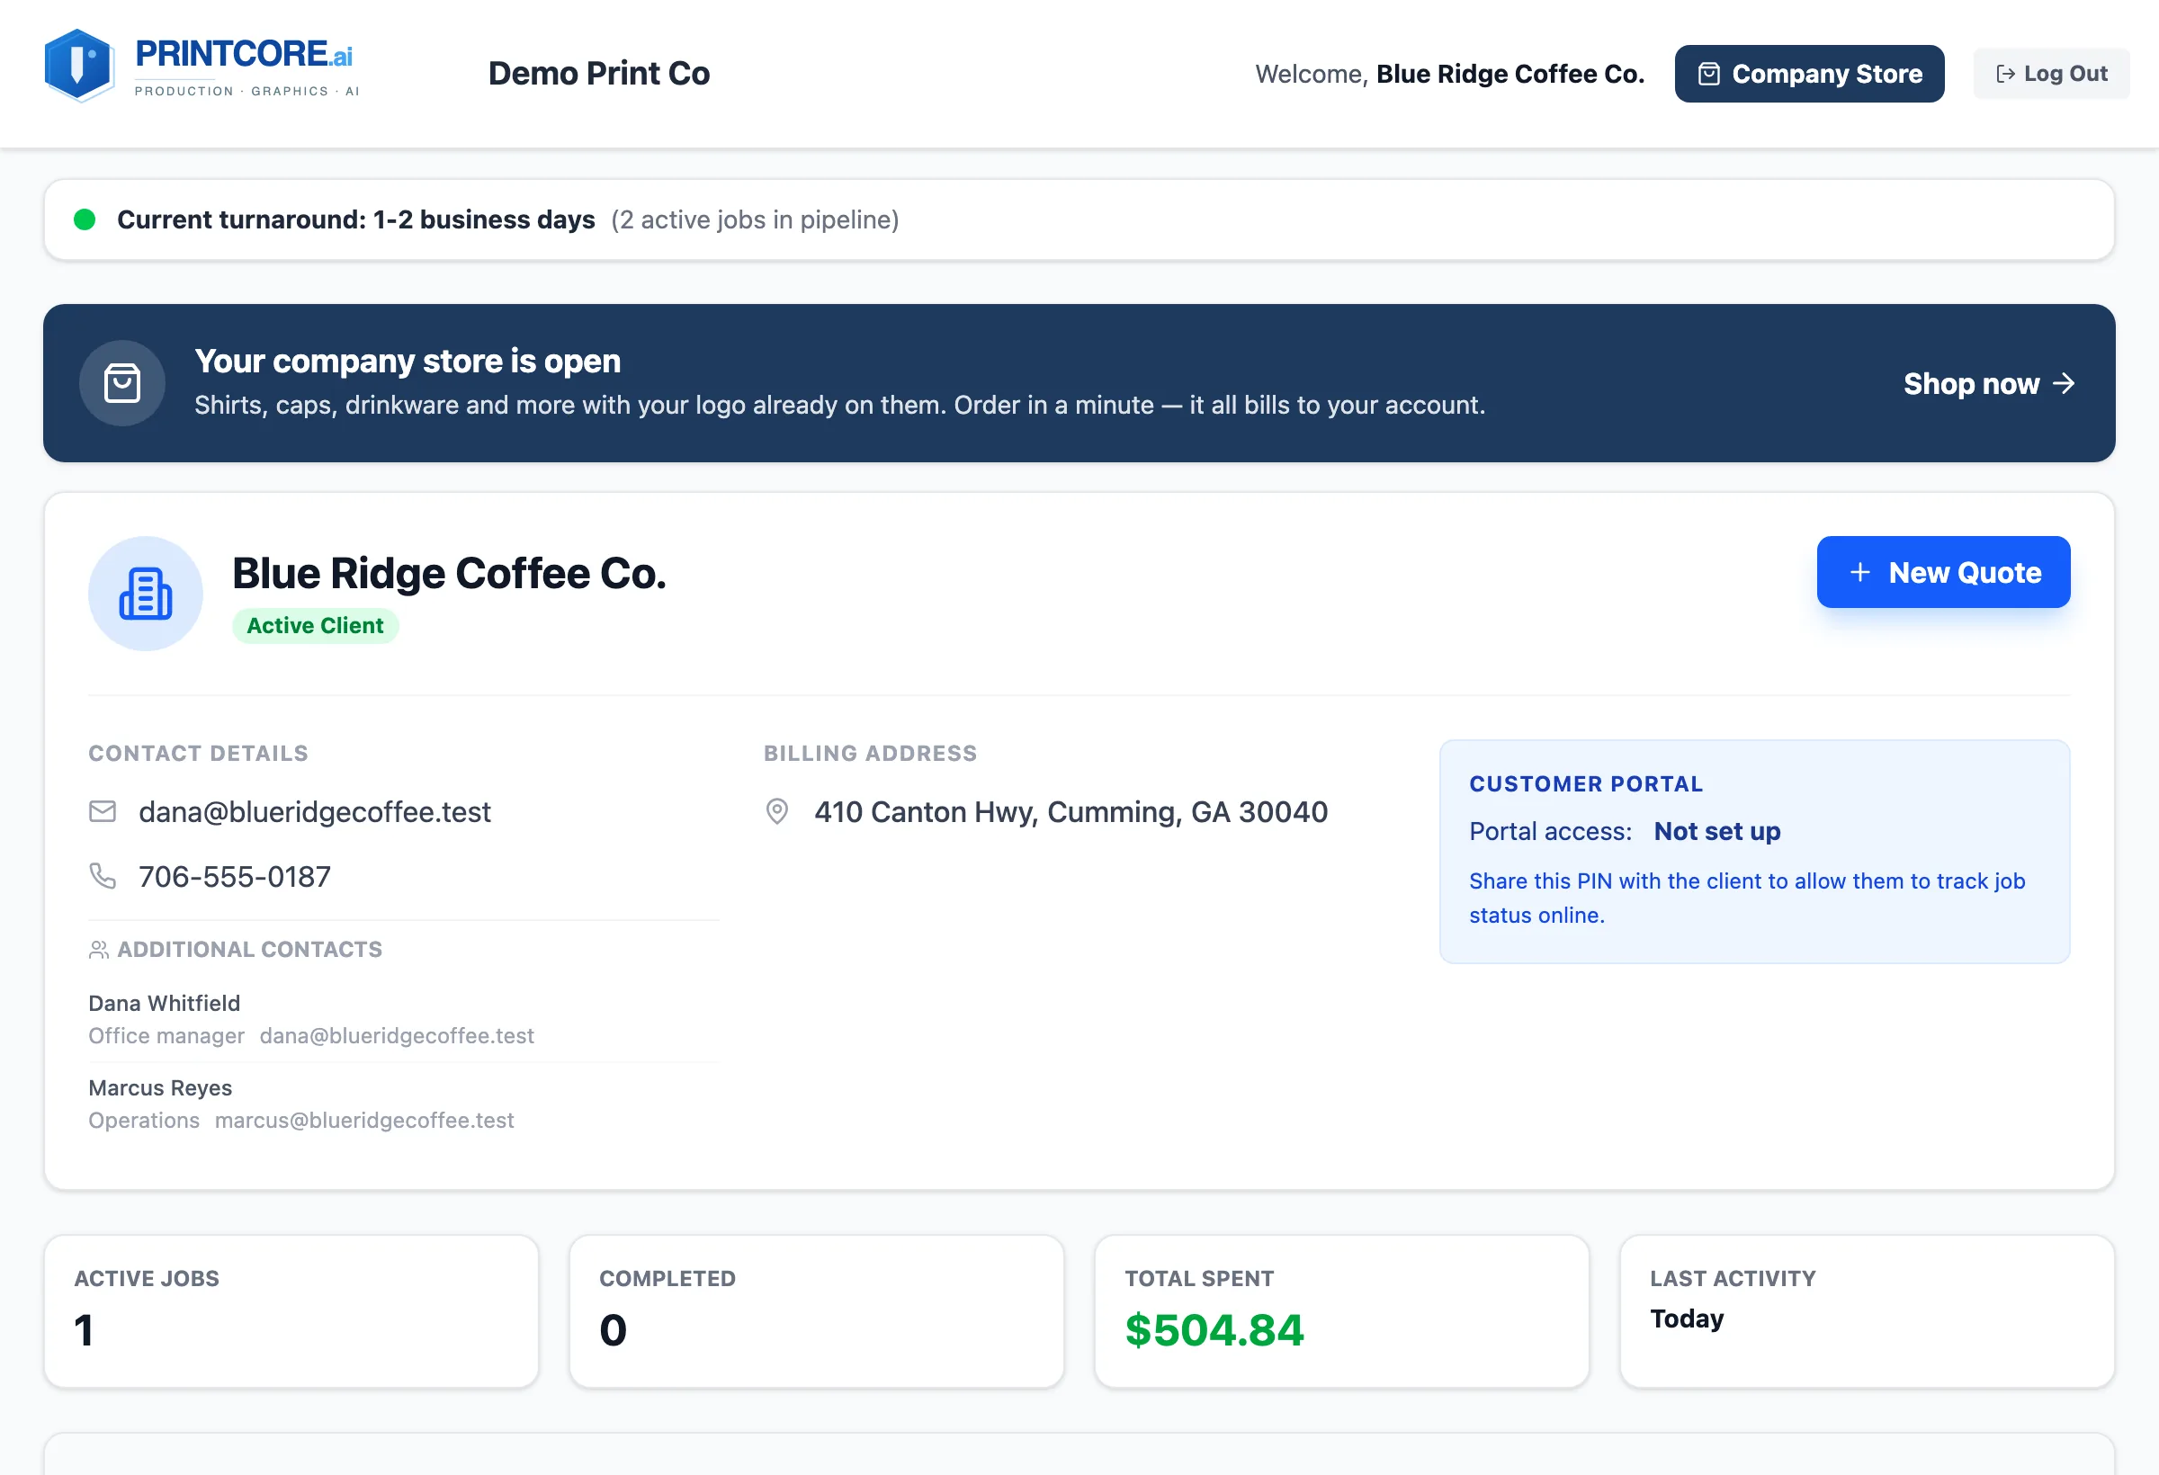
Task: Click the Last Activity Today card
Action: tap(1867, 1310)
